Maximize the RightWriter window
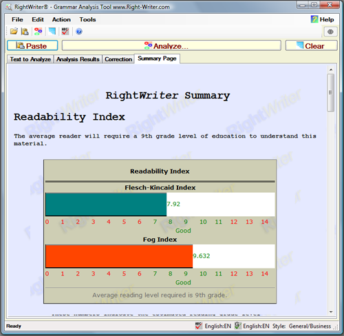 (x=314, y=5)
